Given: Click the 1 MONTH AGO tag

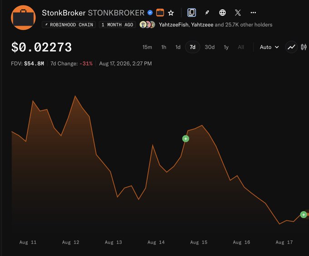Looking at the screenshot, I should coord(117,25).
